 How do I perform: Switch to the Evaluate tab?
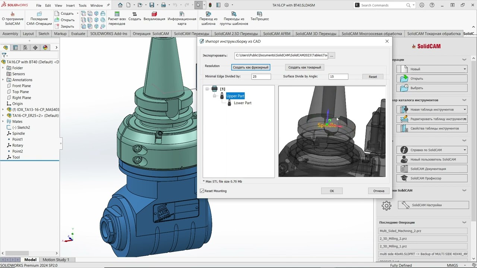(x=78, y=33)
